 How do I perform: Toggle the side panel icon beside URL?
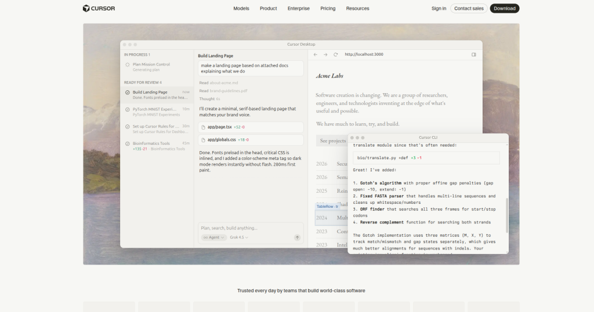(x=473, y=54)
